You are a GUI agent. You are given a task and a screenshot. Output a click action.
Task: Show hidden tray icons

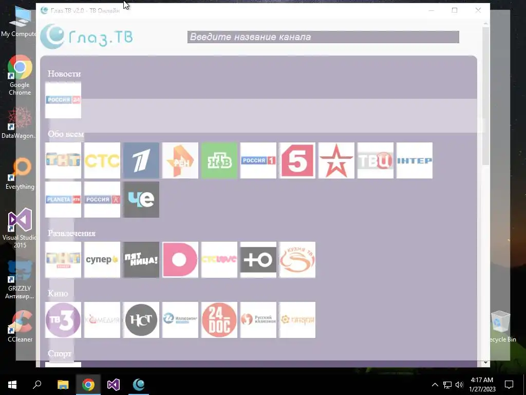click(x=435, y=385)
